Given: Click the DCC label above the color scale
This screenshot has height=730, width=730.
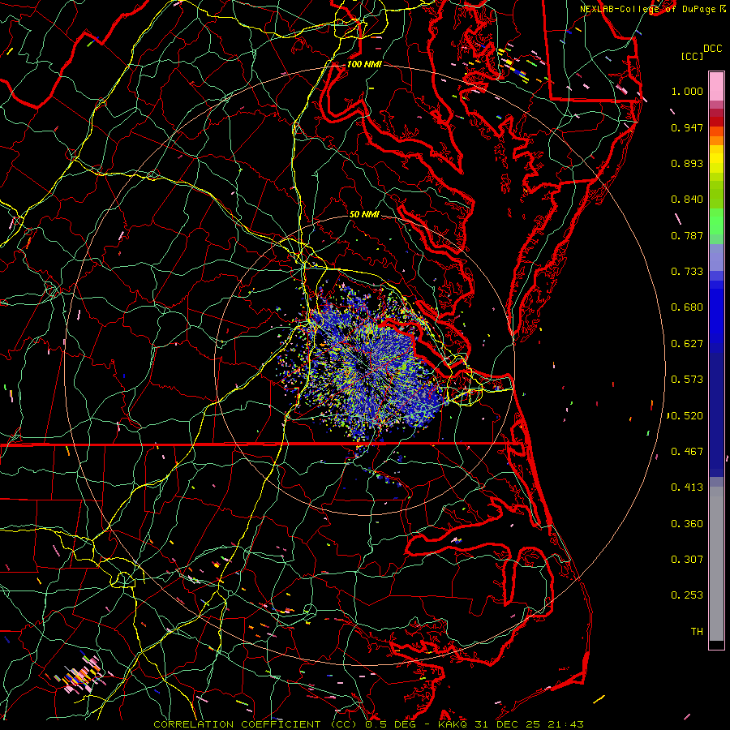Looking at the screenshot, I should tap(712, 49).
